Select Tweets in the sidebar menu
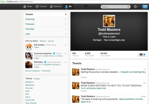 tap(46, 14)
